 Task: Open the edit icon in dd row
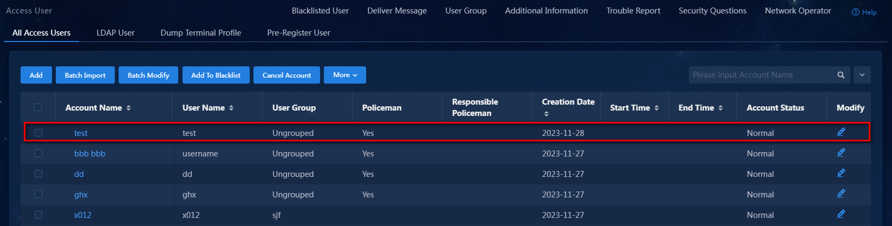pyautogui.click(x=841, y=173)
